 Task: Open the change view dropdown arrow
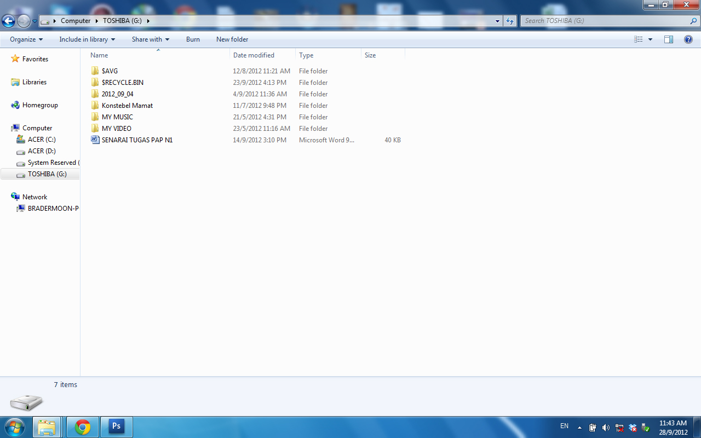coord(650,39)
